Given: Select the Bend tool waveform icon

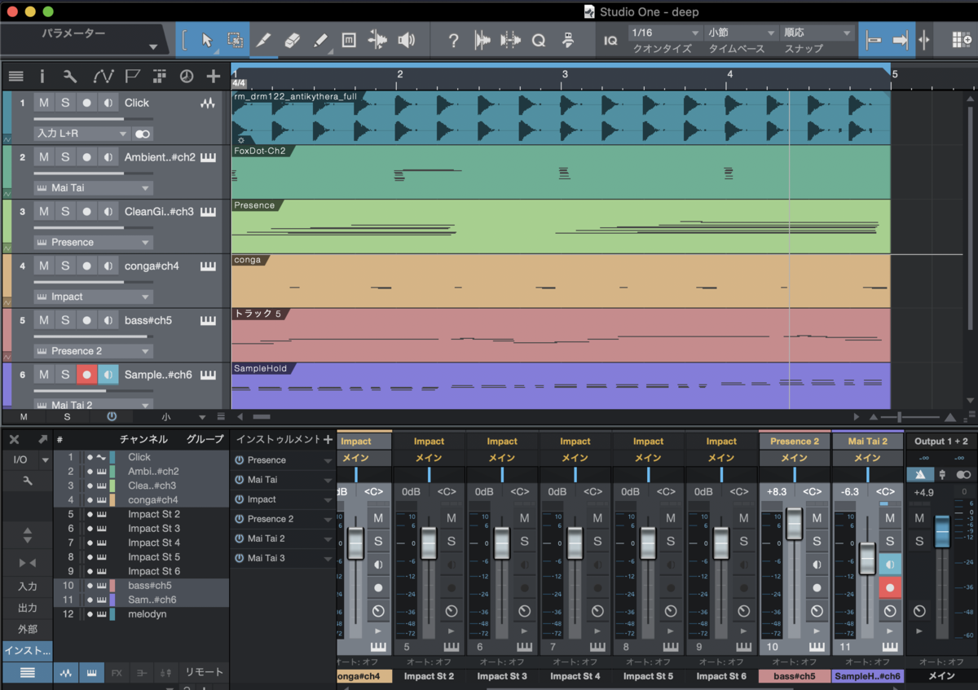Looking at the screenshot, I should pyautogui.click(x=377, y=40).
